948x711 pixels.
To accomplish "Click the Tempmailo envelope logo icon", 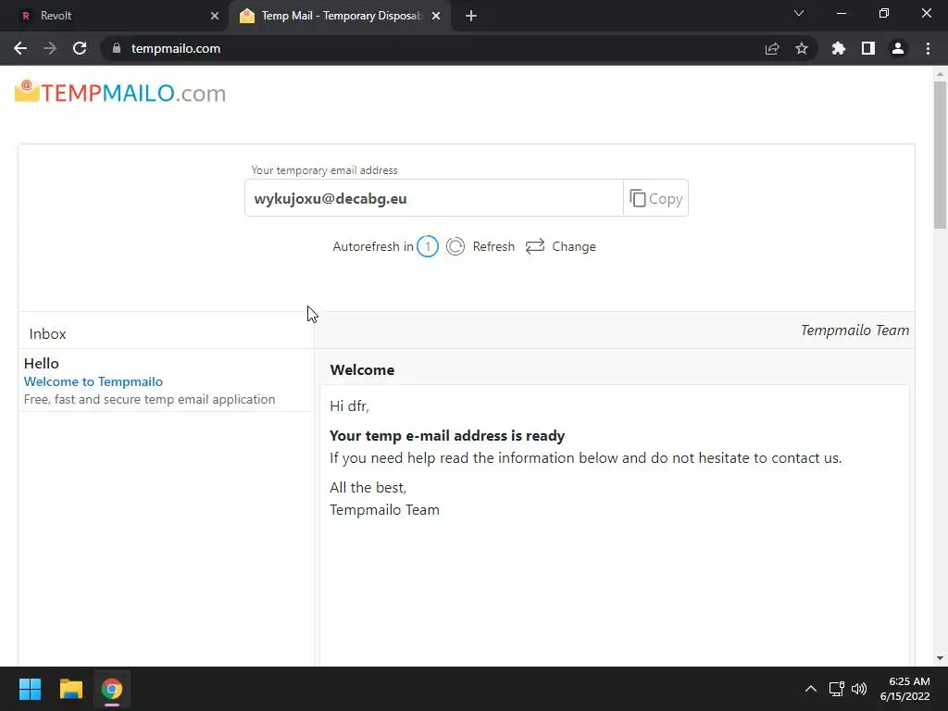I will [27, 92].
